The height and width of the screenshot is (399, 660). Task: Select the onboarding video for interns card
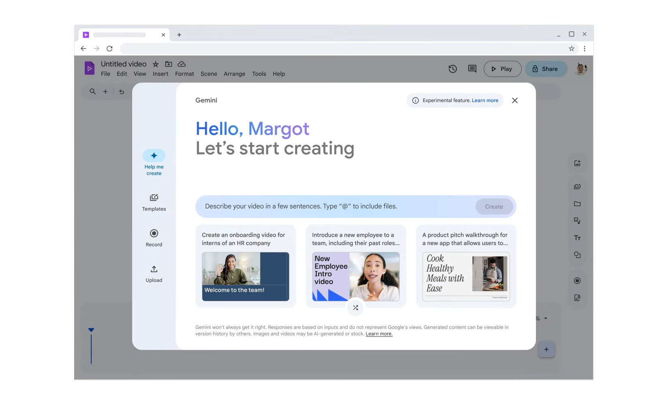click(246, 266)
